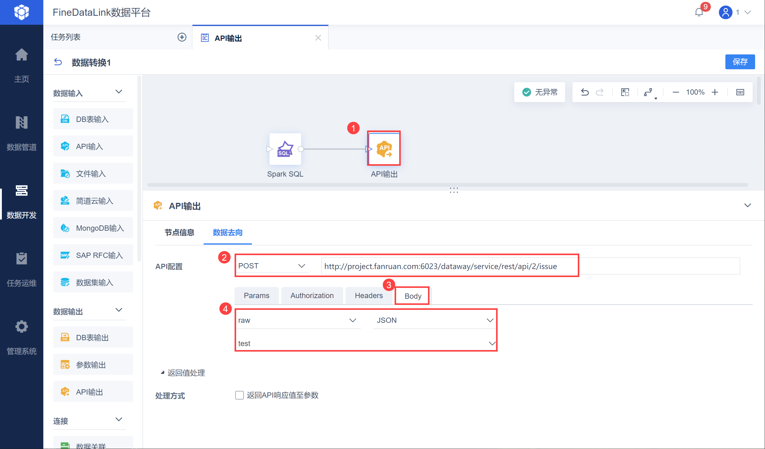Viewport: 765px width, 449px height.
Task: Click the back arrow beside 数据转换1
Action: coord(58,62)
